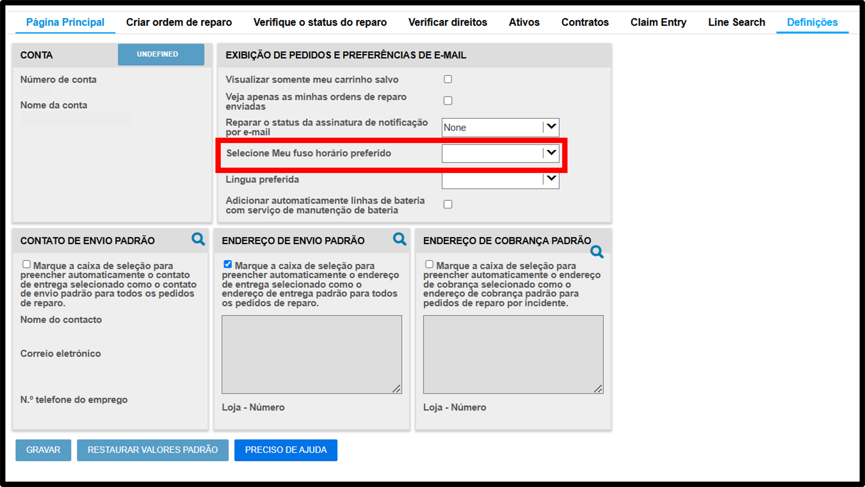
Task: Check the default shipping contact autofill checkbox
Action: (26, 264)
